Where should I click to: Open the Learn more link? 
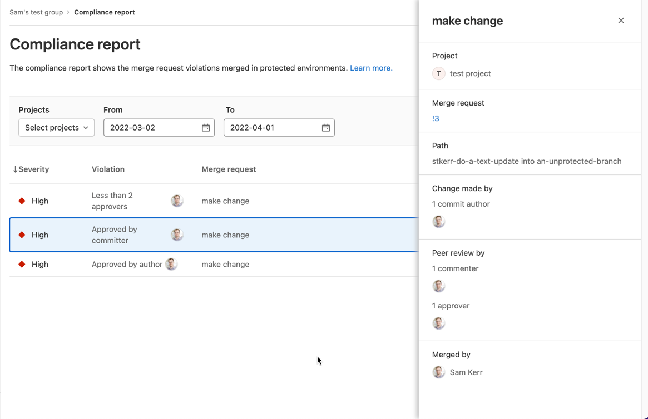pos(371,68)
